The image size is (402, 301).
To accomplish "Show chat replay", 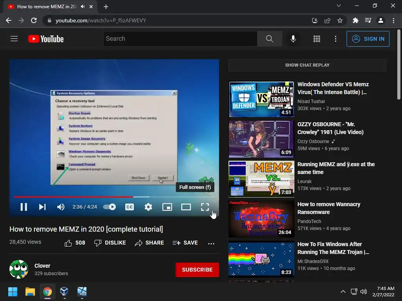I will pos(307,65).
